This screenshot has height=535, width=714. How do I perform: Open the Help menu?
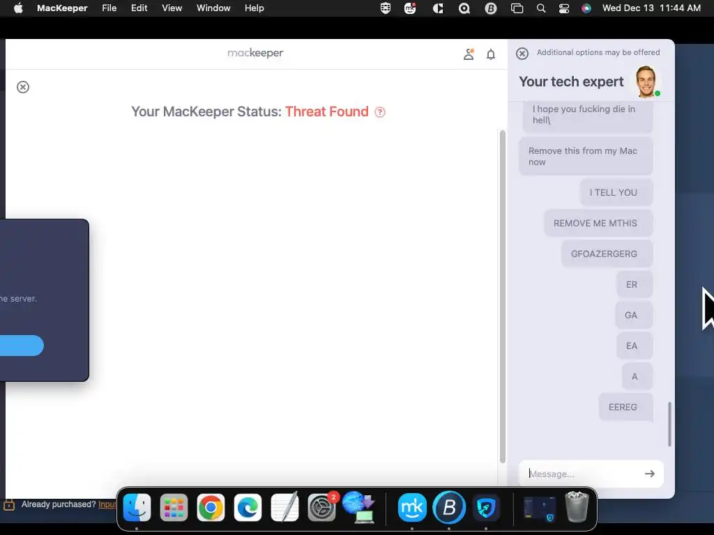click(254, 8)
